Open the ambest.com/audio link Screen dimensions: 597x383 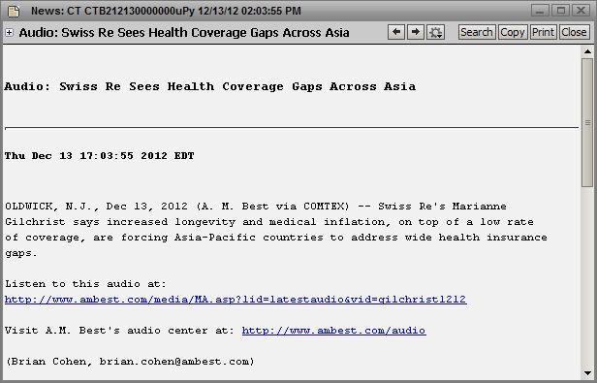334,331
